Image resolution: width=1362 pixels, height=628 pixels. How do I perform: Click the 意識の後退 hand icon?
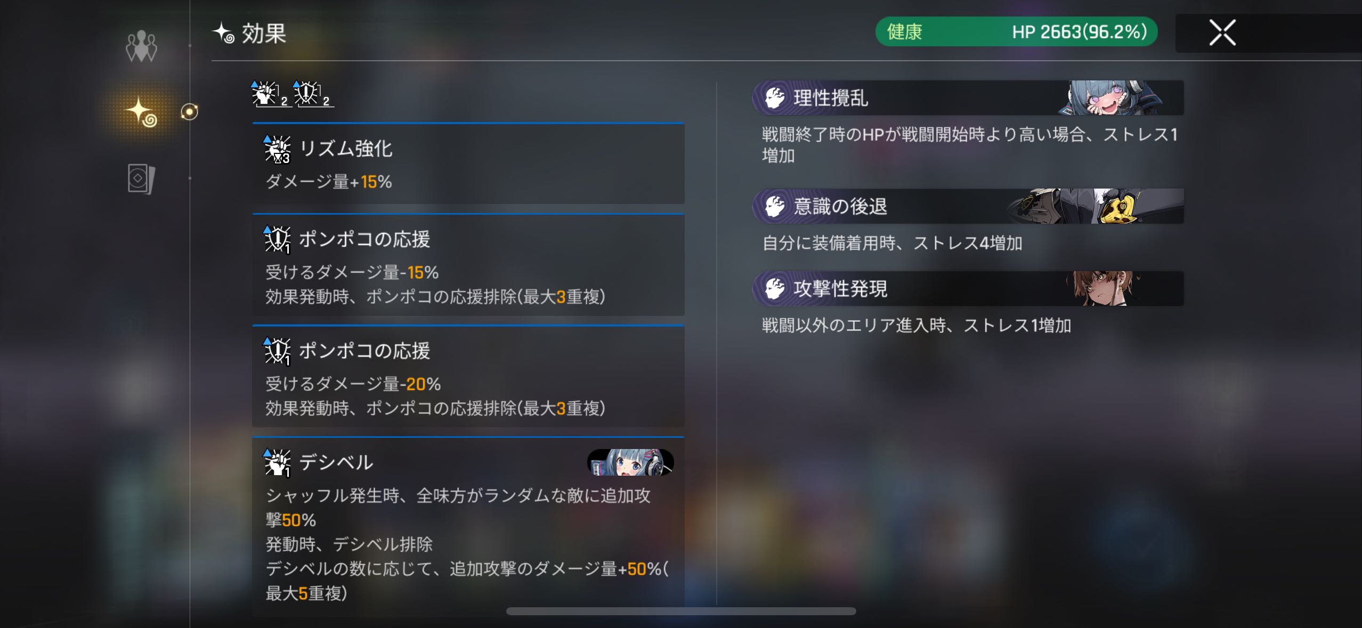775,206
